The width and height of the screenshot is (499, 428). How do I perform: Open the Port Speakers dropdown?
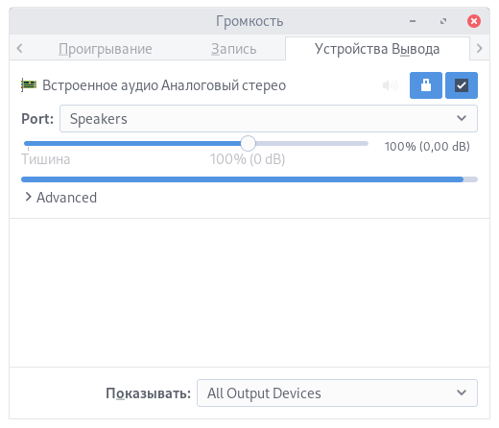point(269,118)
